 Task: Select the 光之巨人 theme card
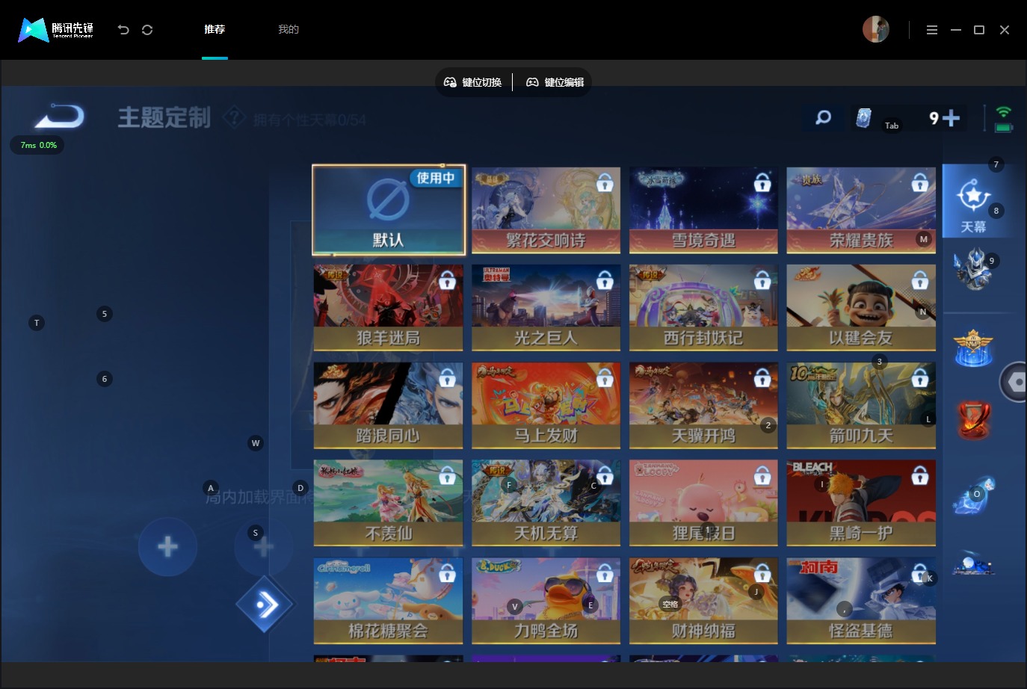(x=546, y=308)
